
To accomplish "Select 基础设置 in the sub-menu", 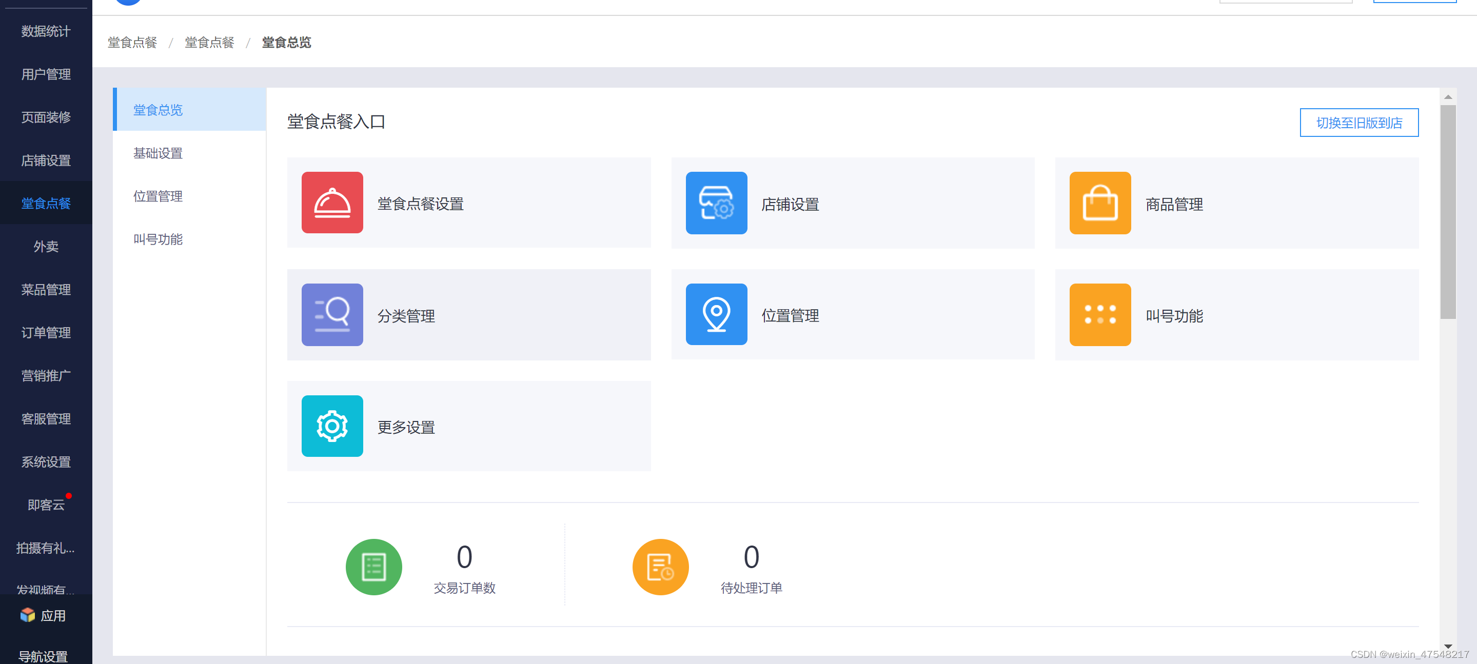I will click(157, 153).
